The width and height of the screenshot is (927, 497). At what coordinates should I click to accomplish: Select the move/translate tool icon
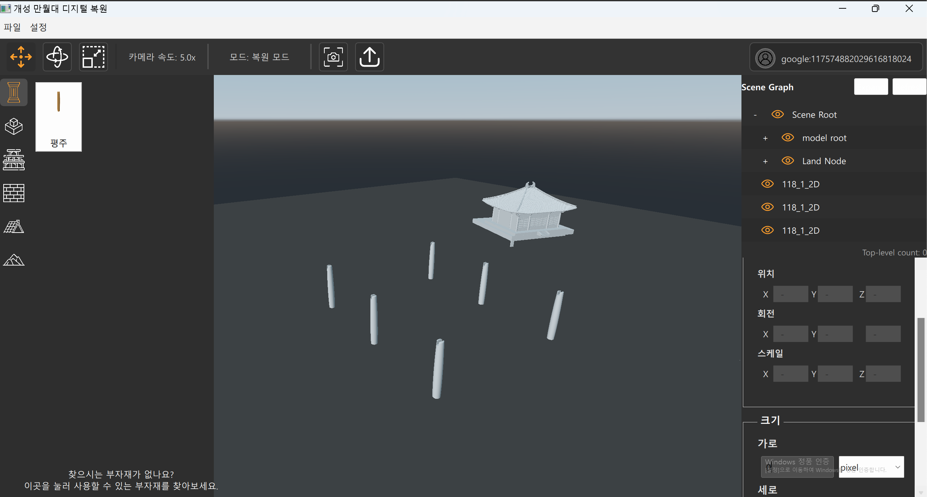21,57
